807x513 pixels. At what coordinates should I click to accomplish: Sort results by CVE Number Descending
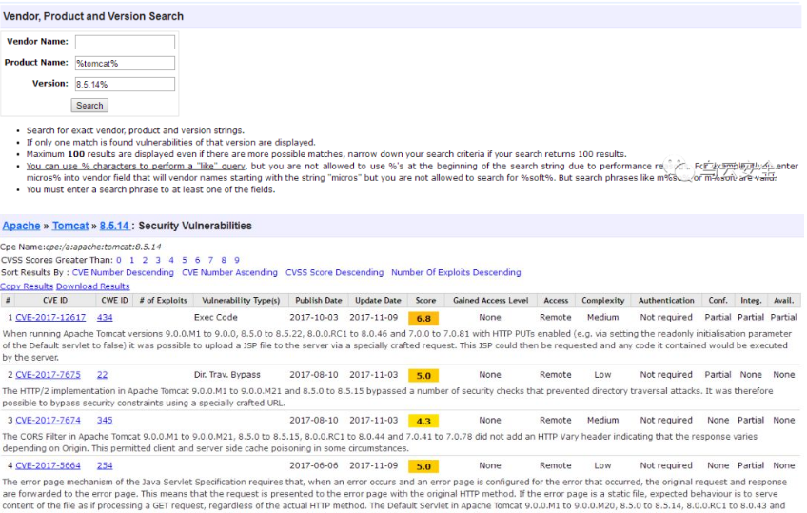123,273
